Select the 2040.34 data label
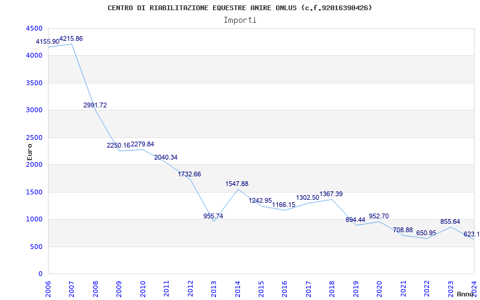Screen dimensions: 480x300 pyautogui.click(x=166, y=158)
